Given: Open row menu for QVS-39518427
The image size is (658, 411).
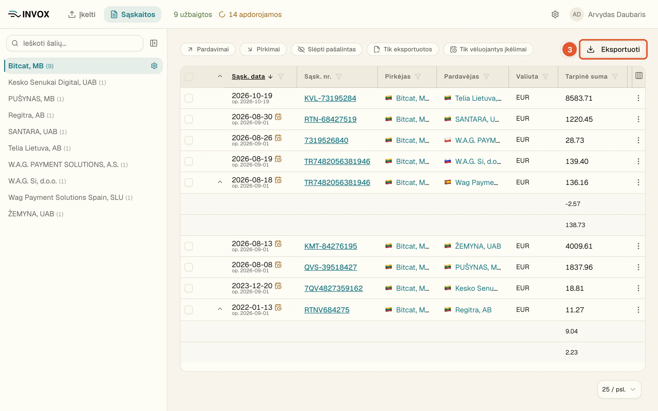Looking at the screenshot, I should (x=638, y=267).
